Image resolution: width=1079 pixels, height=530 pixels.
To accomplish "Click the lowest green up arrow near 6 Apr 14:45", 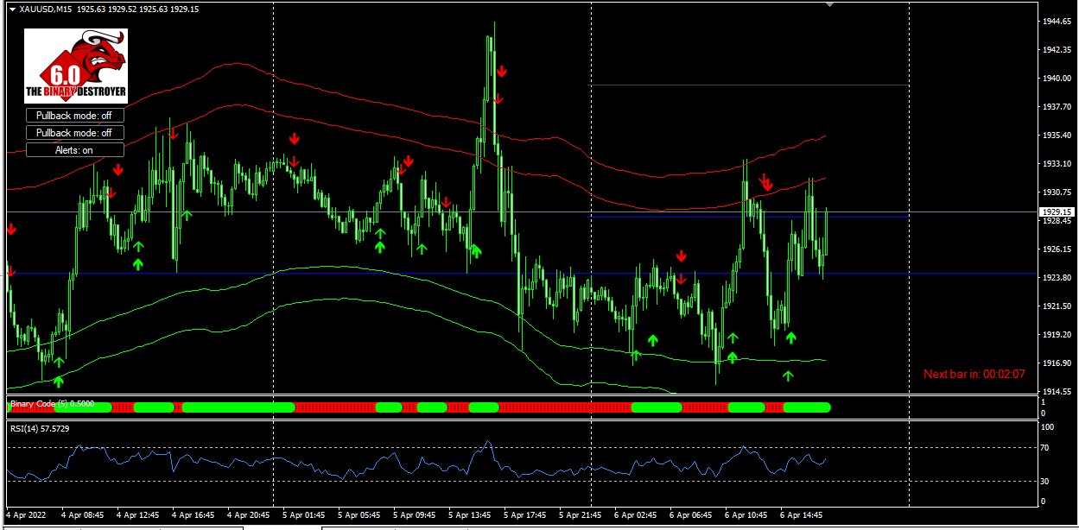I will (787, 375).
